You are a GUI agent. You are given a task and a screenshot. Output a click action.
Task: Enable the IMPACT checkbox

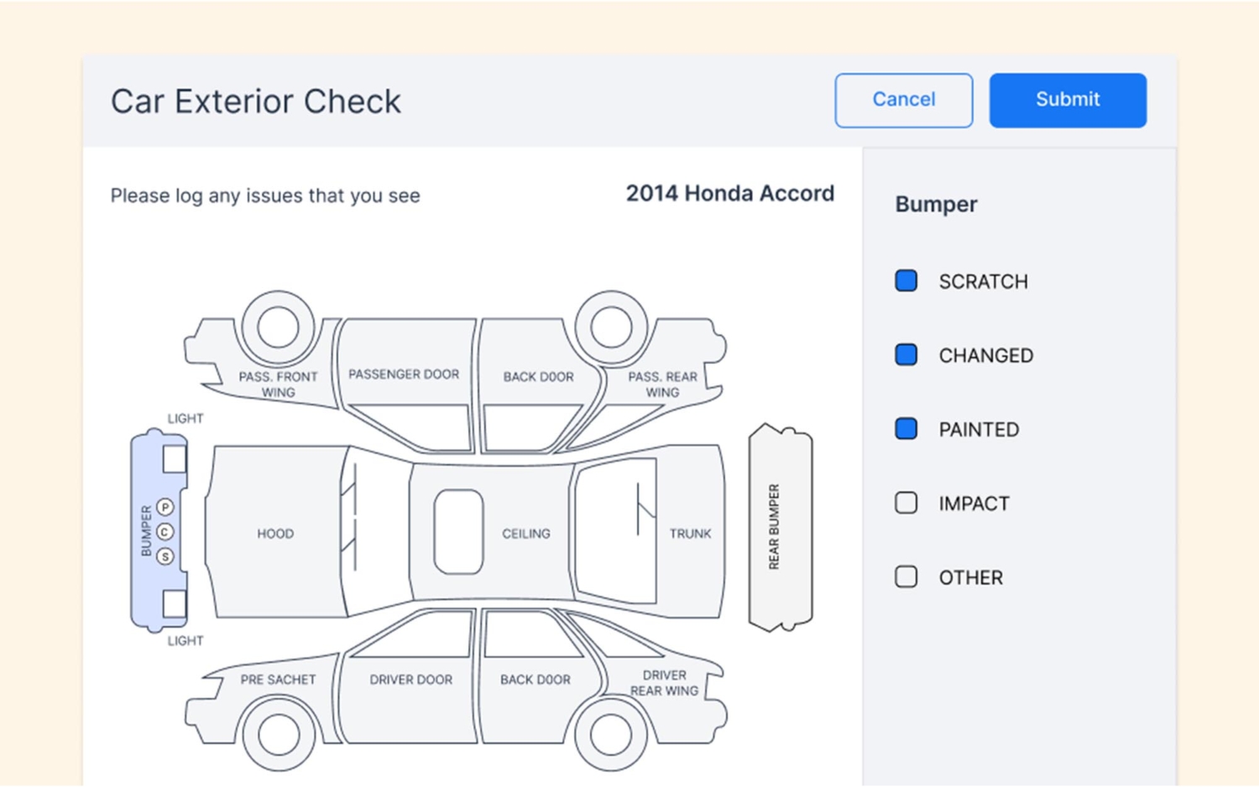click(x=906, y=503)
